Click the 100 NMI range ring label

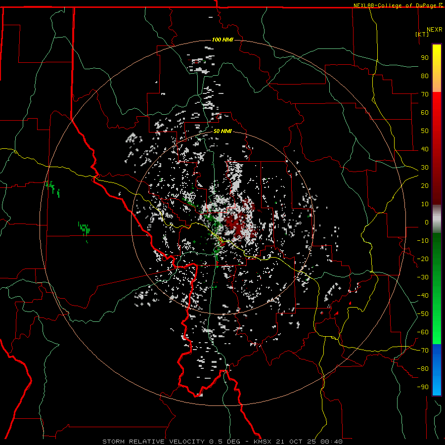click(222, 40)
